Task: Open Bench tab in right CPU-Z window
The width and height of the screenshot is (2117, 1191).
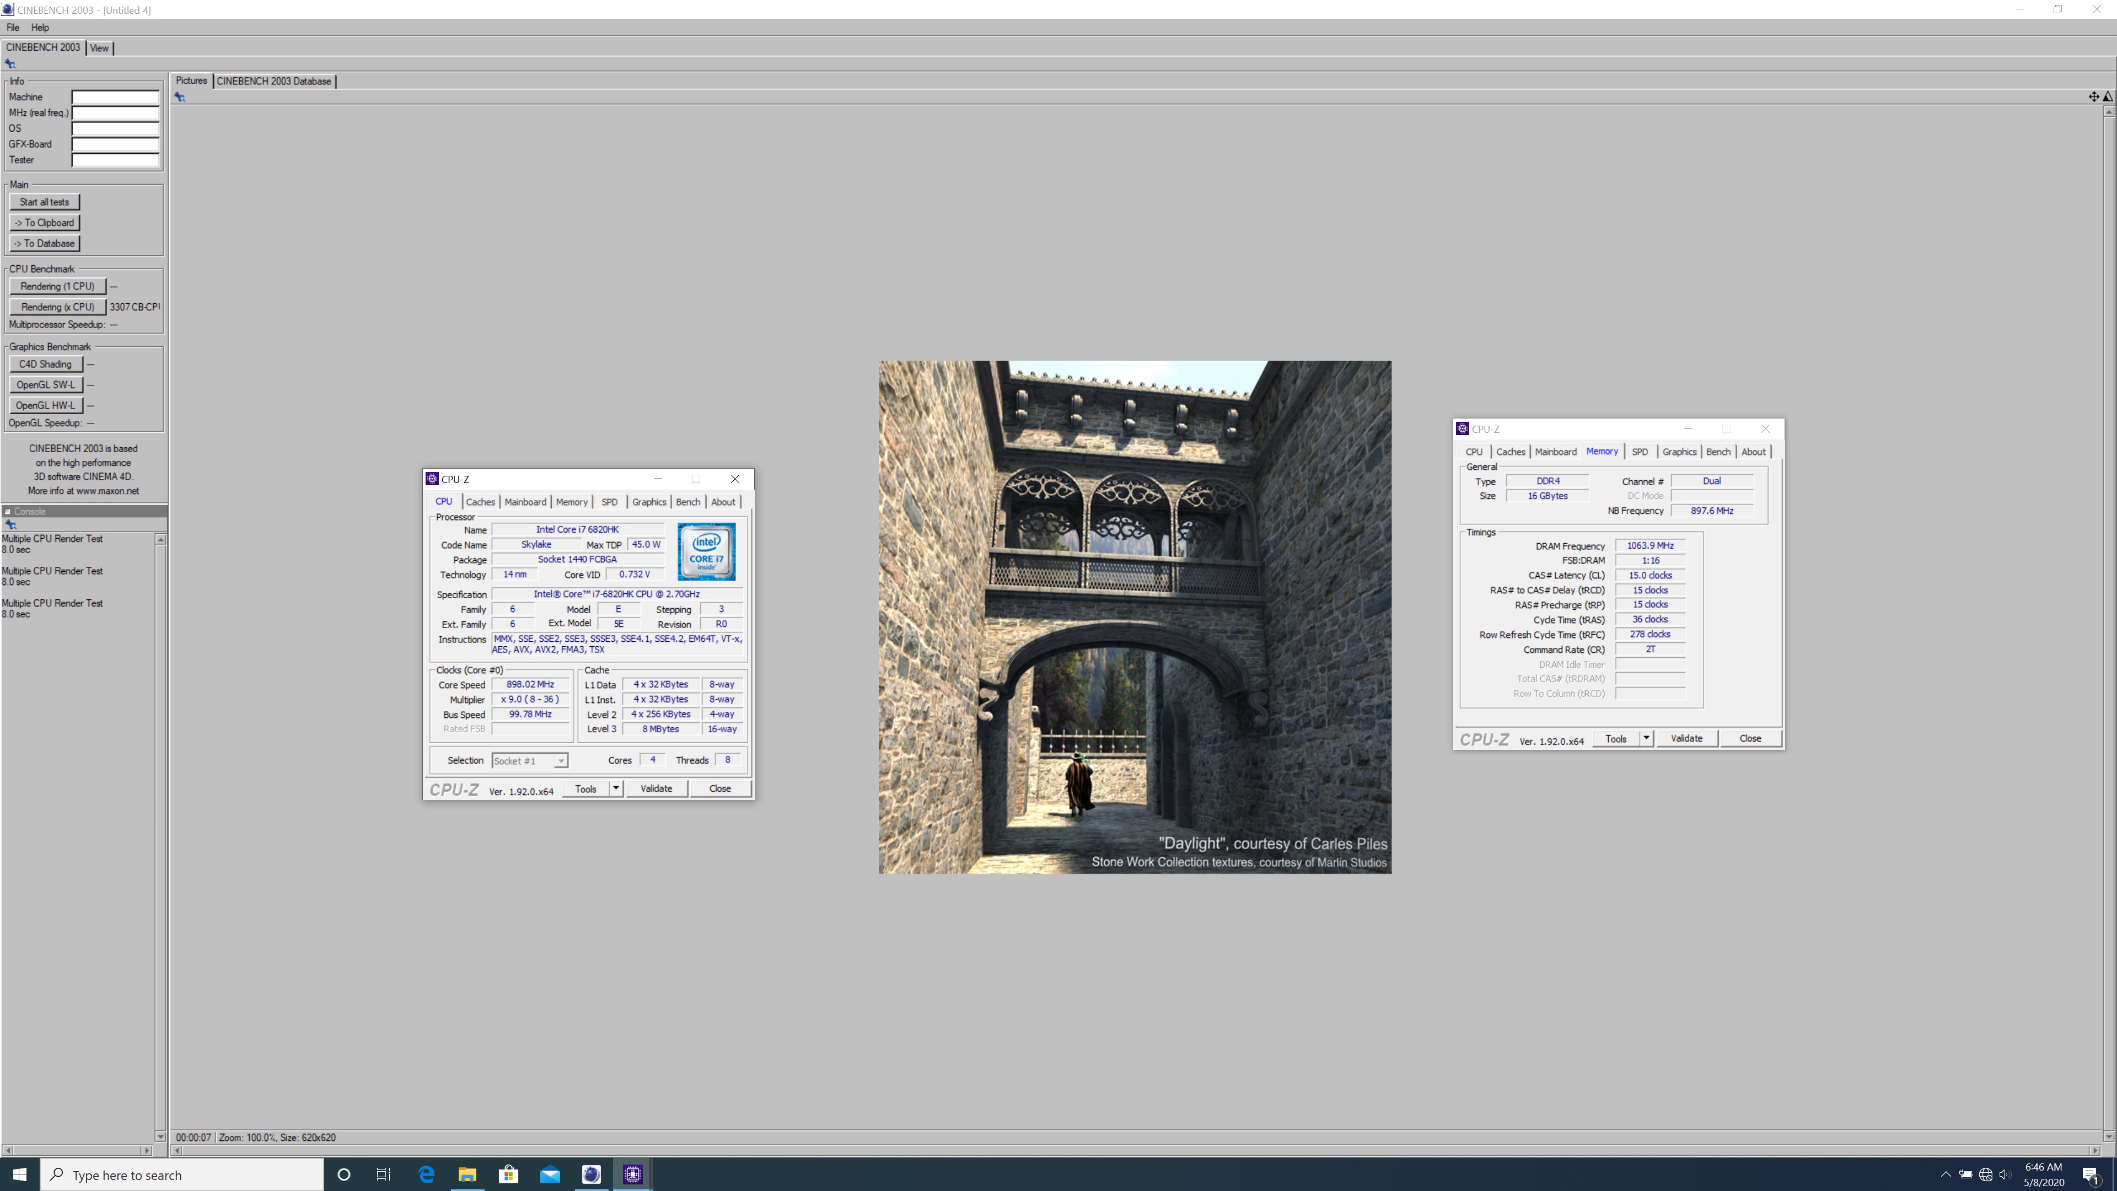Action: [x=1718, y=452]
